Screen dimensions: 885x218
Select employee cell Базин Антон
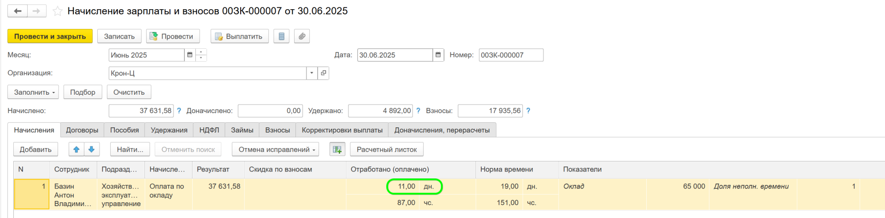click(x=73, y=195)
